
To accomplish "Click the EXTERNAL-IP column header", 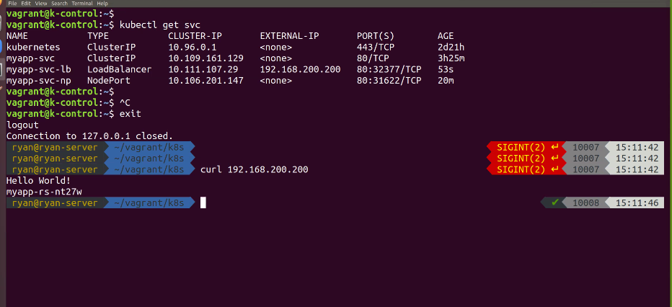I will point(289,36).
